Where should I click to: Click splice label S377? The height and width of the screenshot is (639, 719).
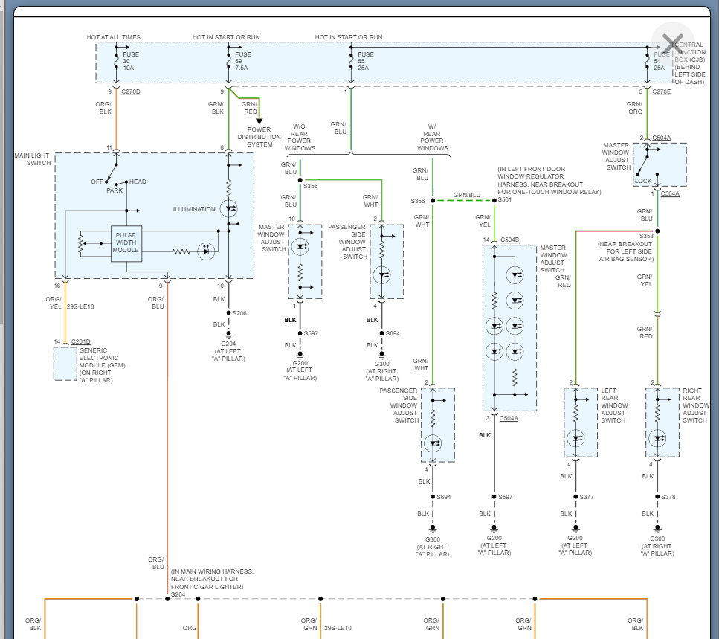tap(587, 497)
